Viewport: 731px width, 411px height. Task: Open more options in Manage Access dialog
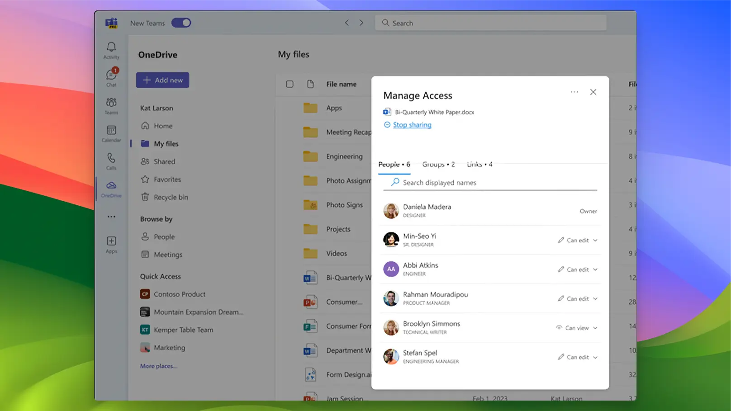pos(574,92)
